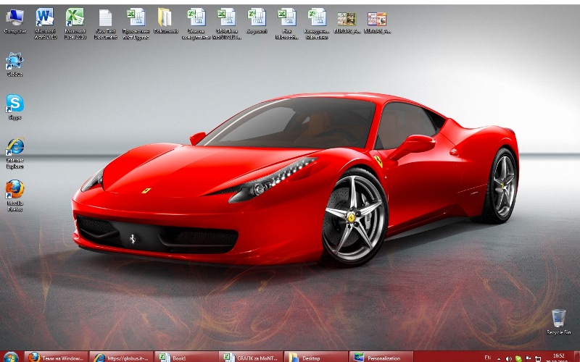Launch the Mozilla Firefox desktop shortcut
The height and width of the screenshot is (362, 580).
tap(14, 192)
